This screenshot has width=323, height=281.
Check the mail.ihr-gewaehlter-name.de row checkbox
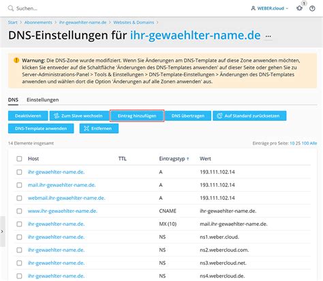(19, 185)
